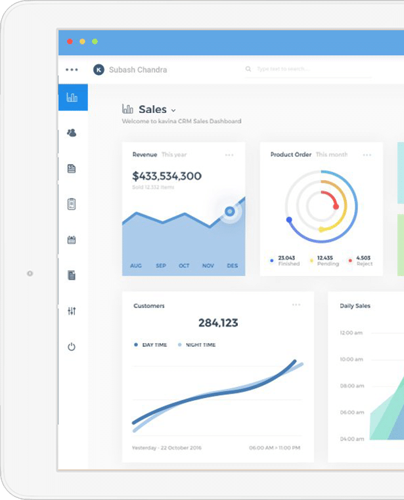Click the Type text to search field

pos(308,69)
